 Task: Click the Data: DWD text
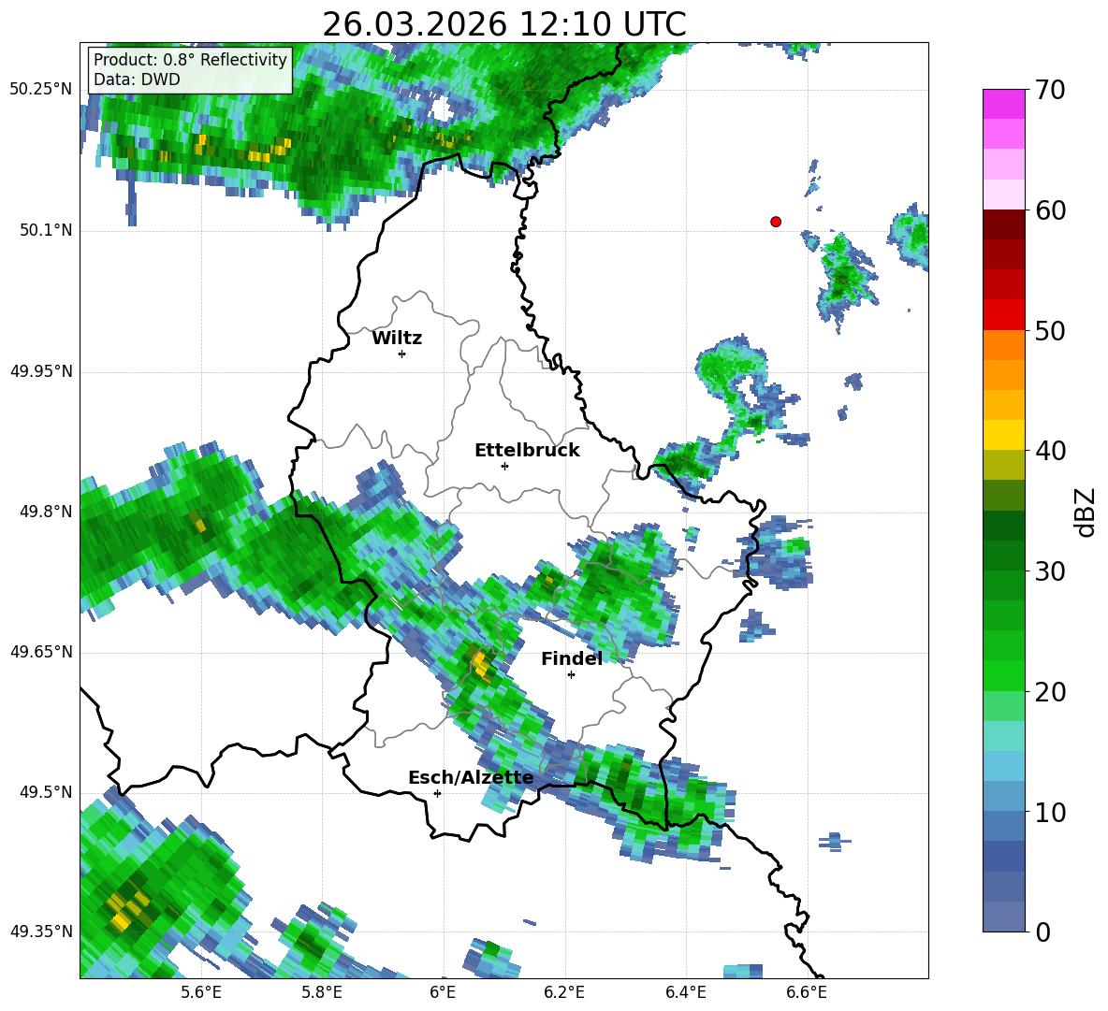click(137, 79)
